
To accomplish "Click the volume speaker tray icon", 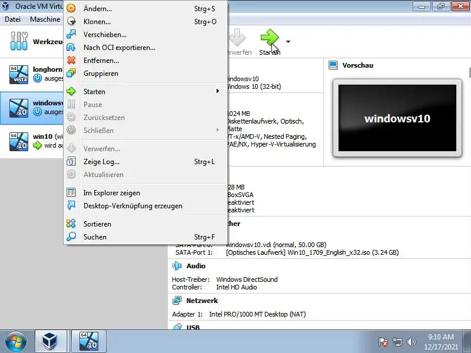I will pos(411,342).
